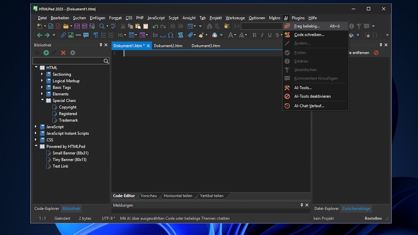
Task: Click the numbered list icon
Action: coord(111,35)
